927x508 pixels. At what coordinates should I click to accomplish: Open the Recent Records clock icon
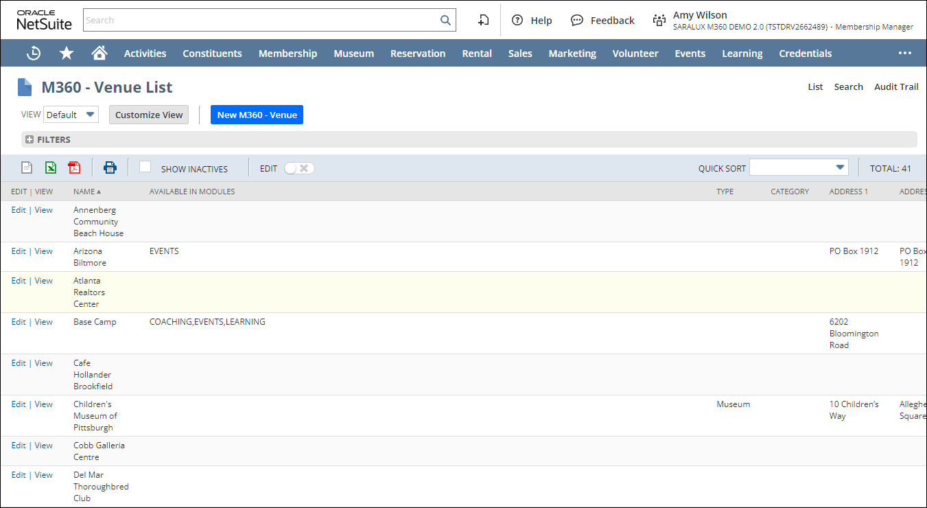[x=34, y=53]
